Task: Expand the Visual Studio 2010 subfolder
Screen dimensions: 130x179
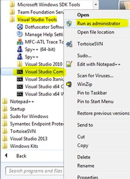Action: point(44,64)
